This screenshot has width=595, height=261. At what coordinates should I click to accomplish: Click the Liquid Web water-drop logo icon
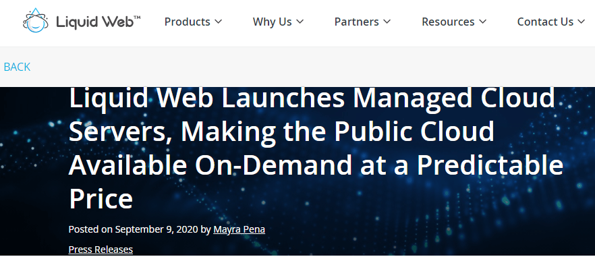click(x=35, y=20)
